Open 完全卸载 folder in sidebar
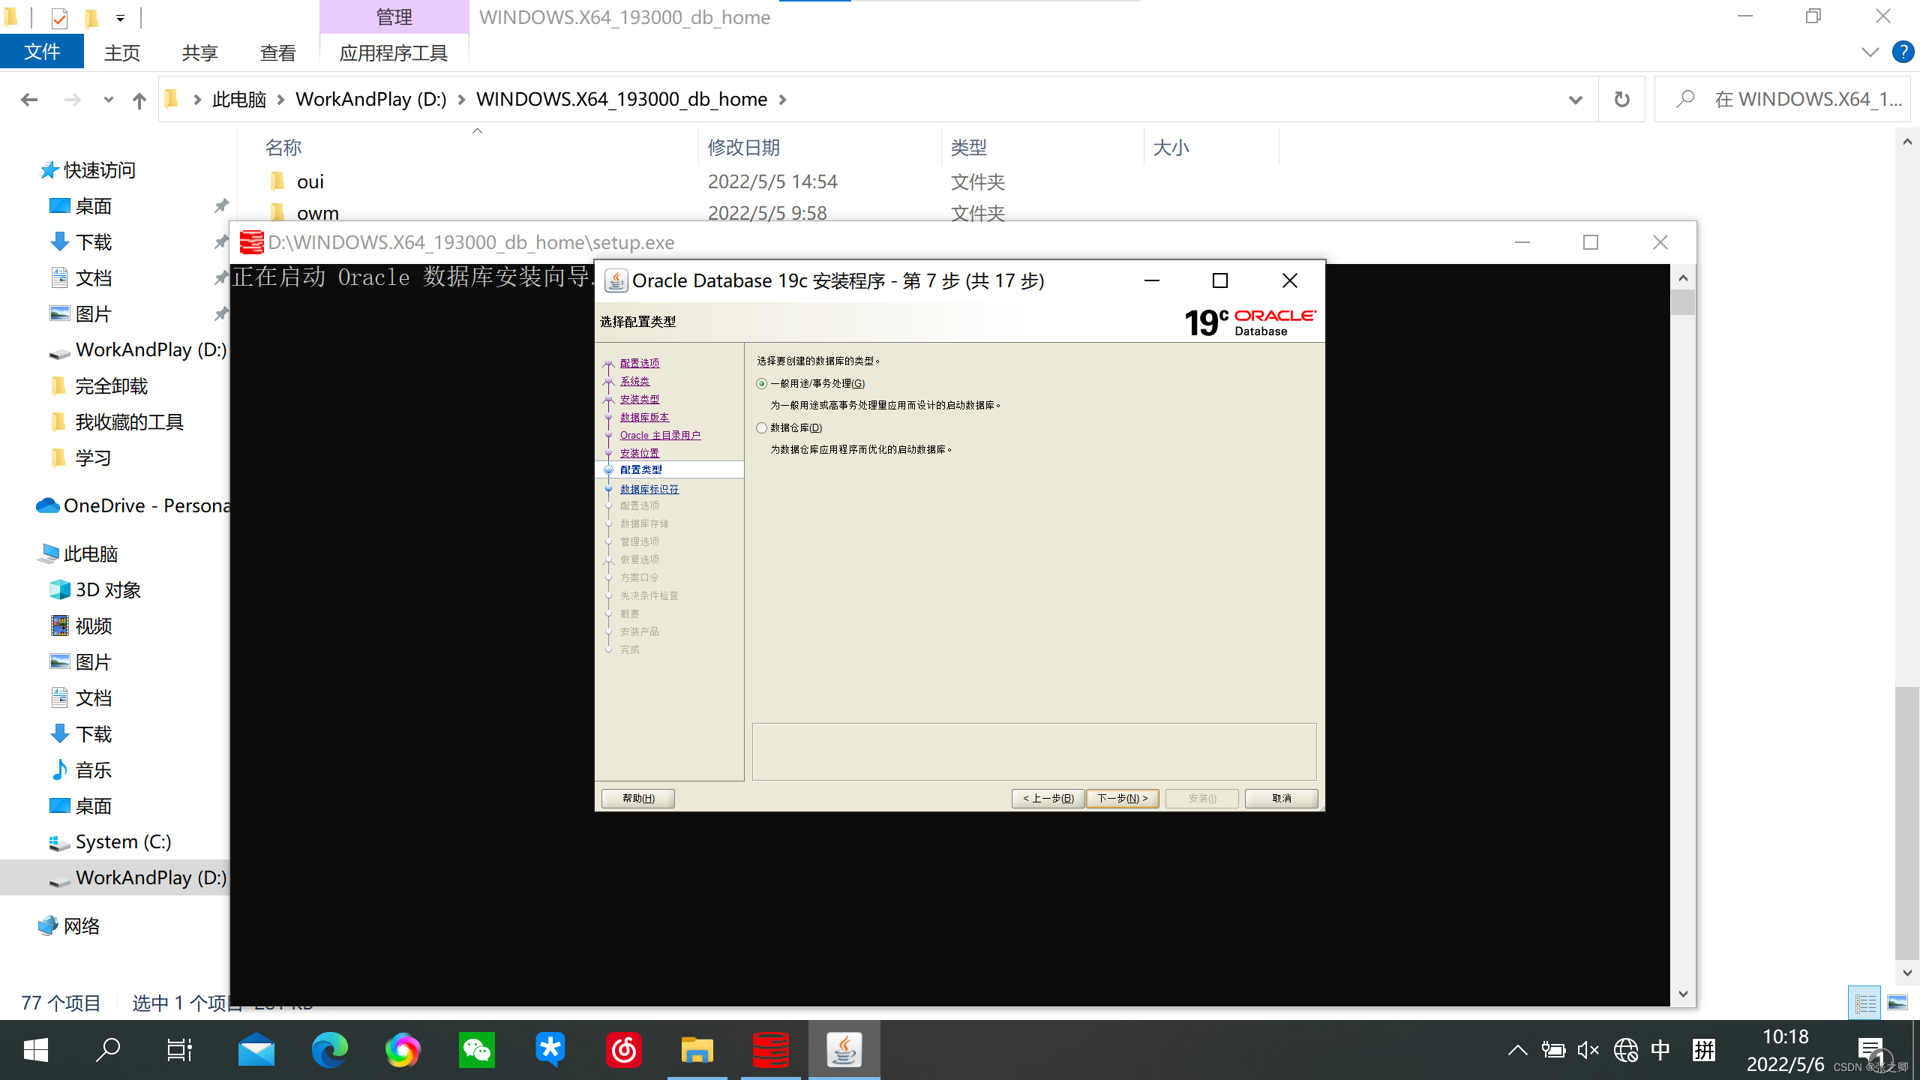The width and height of the screenshot is (1920, 1080). click(x=99, y=386)
